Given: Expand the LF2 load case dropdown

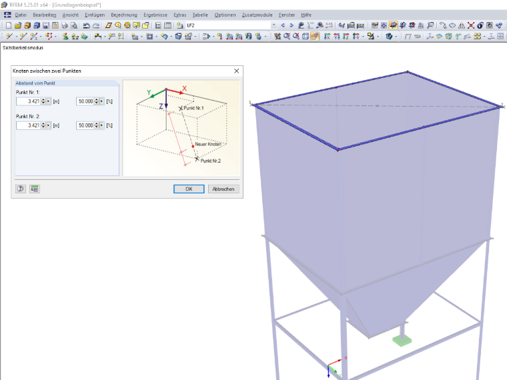Looking at the screenshot, I should click(274, 25).
